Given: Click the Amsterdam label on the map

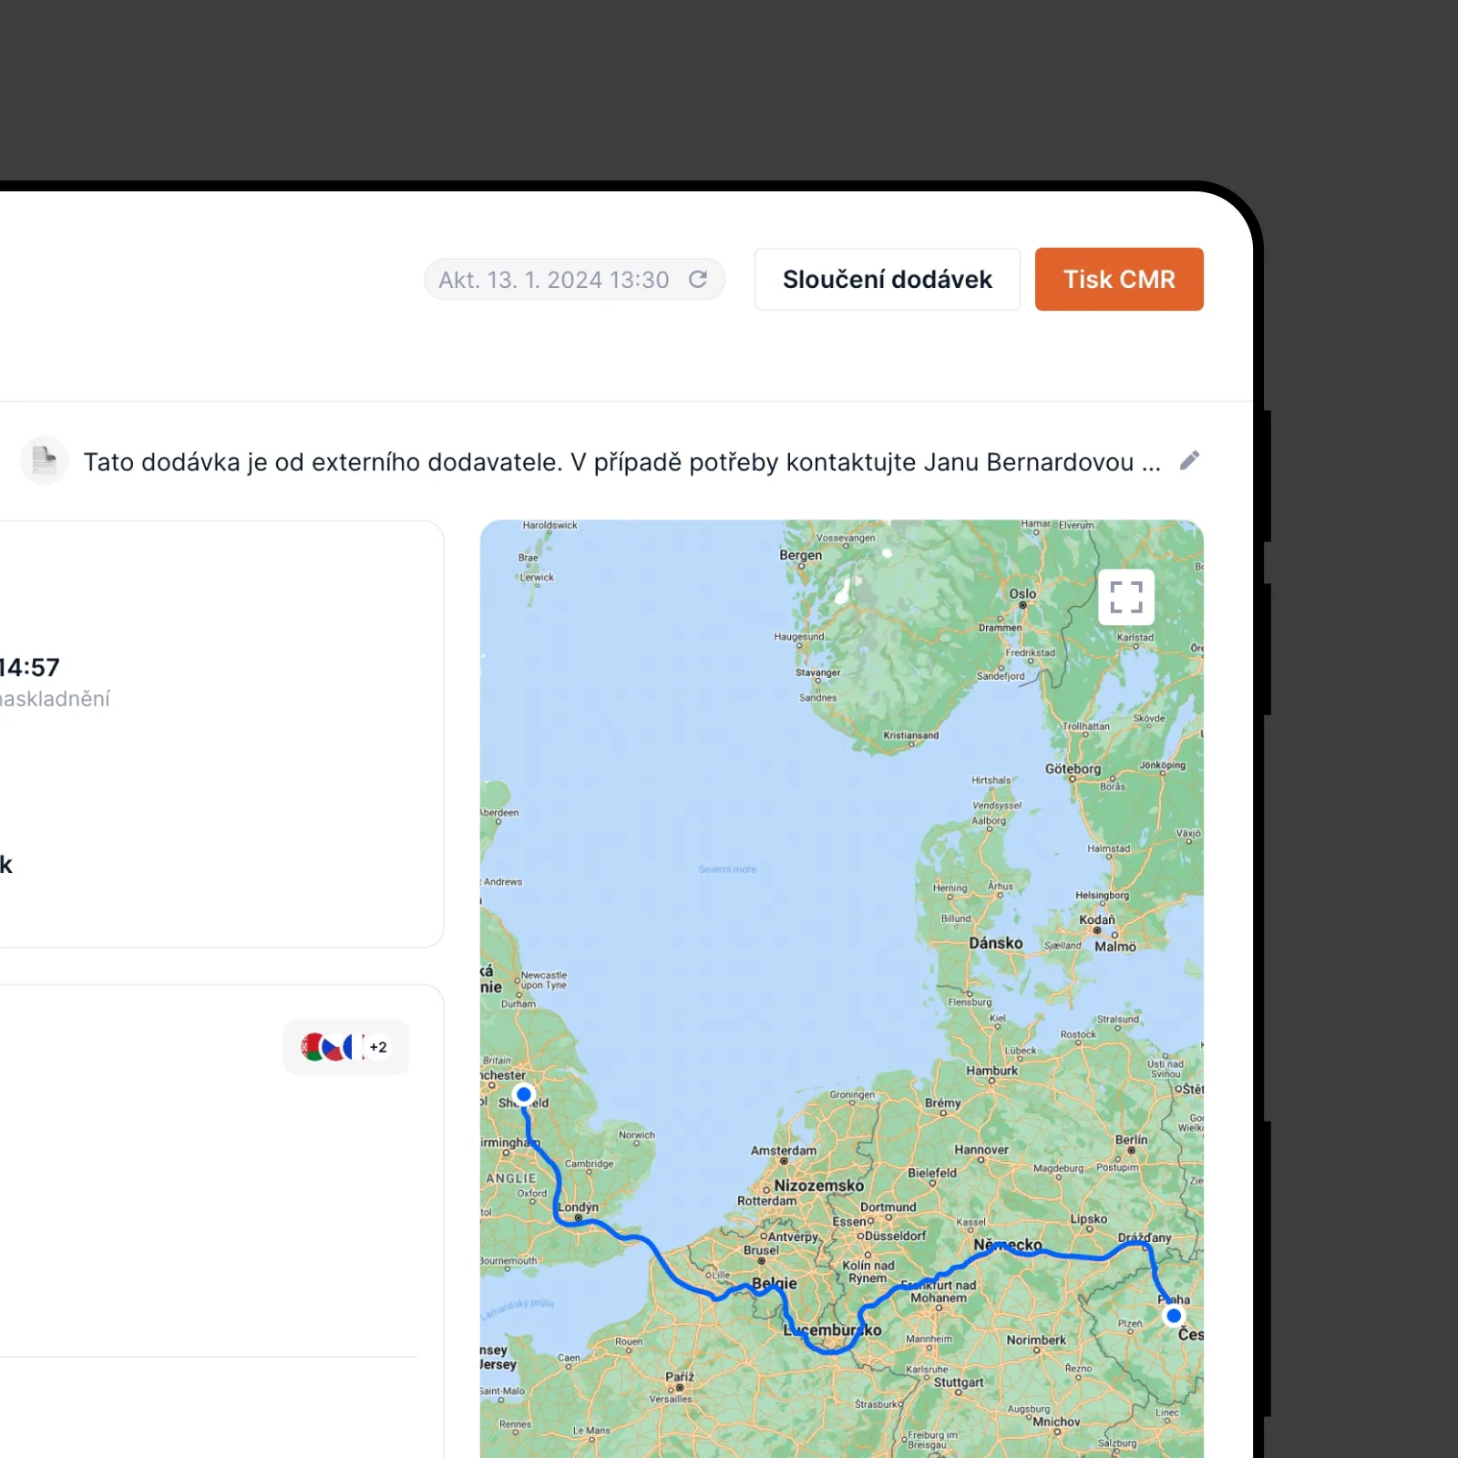Looking at the screenshot, I should [784, 1151].
